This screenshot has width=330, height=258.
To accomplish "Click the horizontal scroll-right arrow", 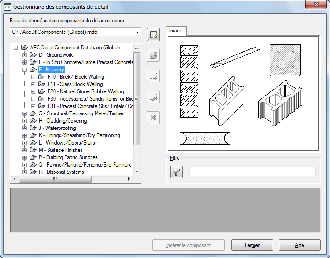I will point(129,179).
